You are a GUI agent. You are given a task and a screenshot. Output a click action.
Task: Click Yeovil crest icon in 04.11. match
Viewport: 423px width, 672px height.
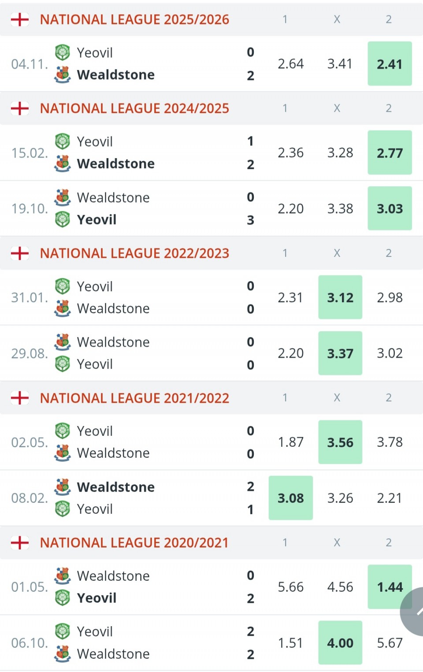coord(63,52)
